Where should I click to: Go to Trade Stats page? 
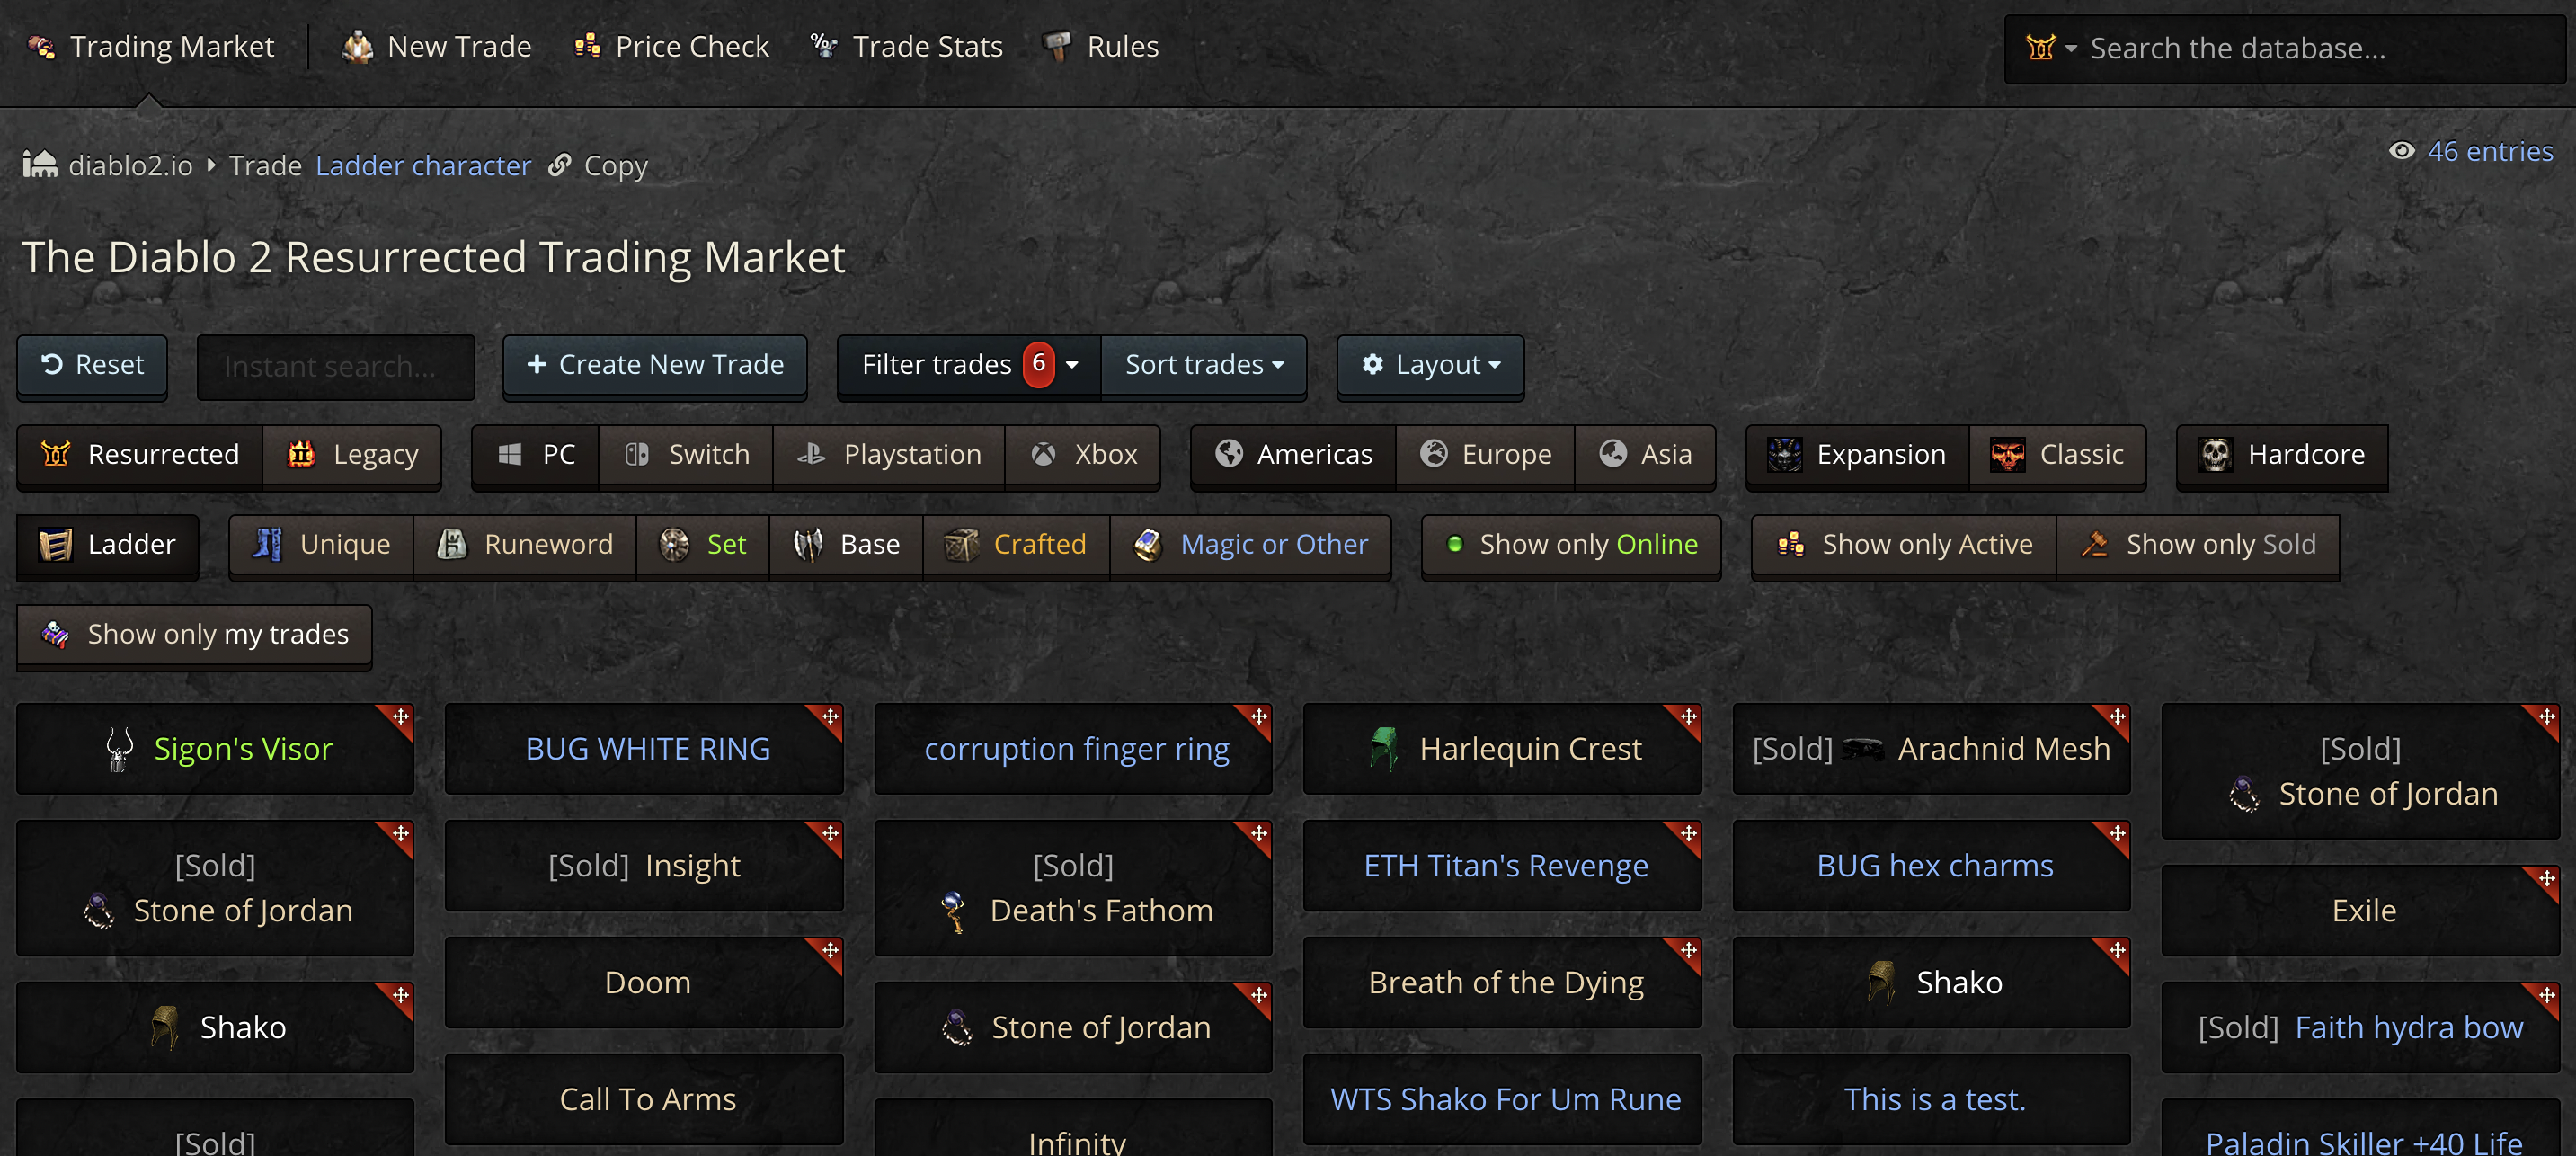click(906, 47)
